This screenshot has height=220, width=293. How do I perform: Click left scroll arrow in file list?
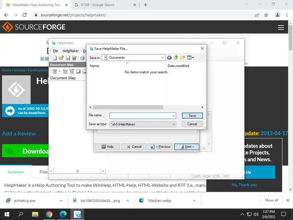click(90, 107)
